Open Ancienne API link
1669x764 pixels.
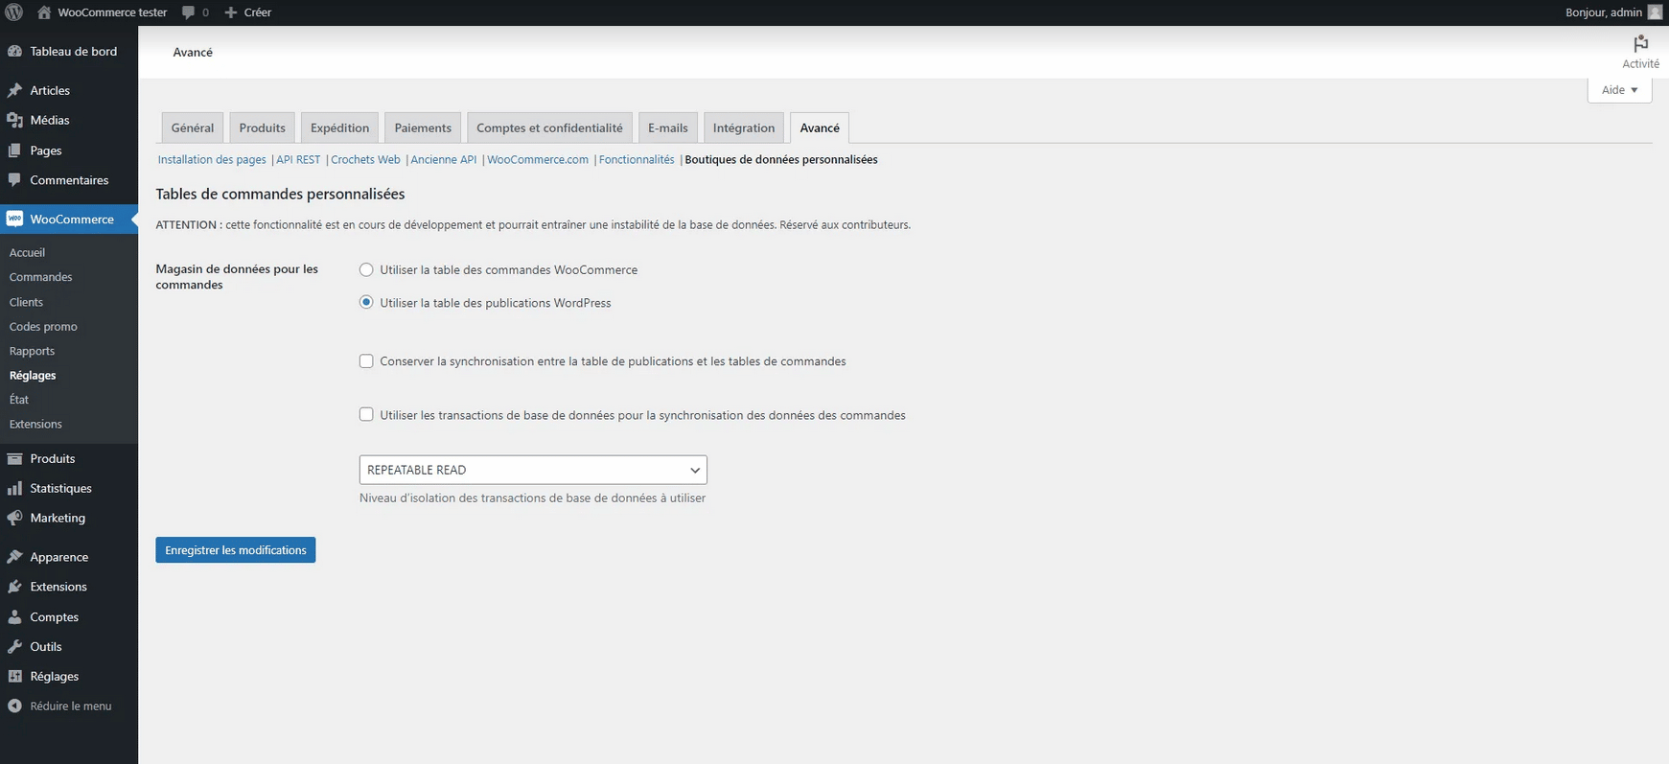444,160
